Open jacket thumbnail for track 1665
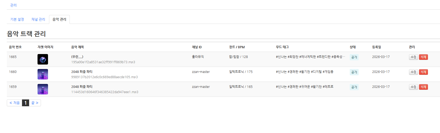The height and width of the screenshot is (133, 440). coord(43,59)
